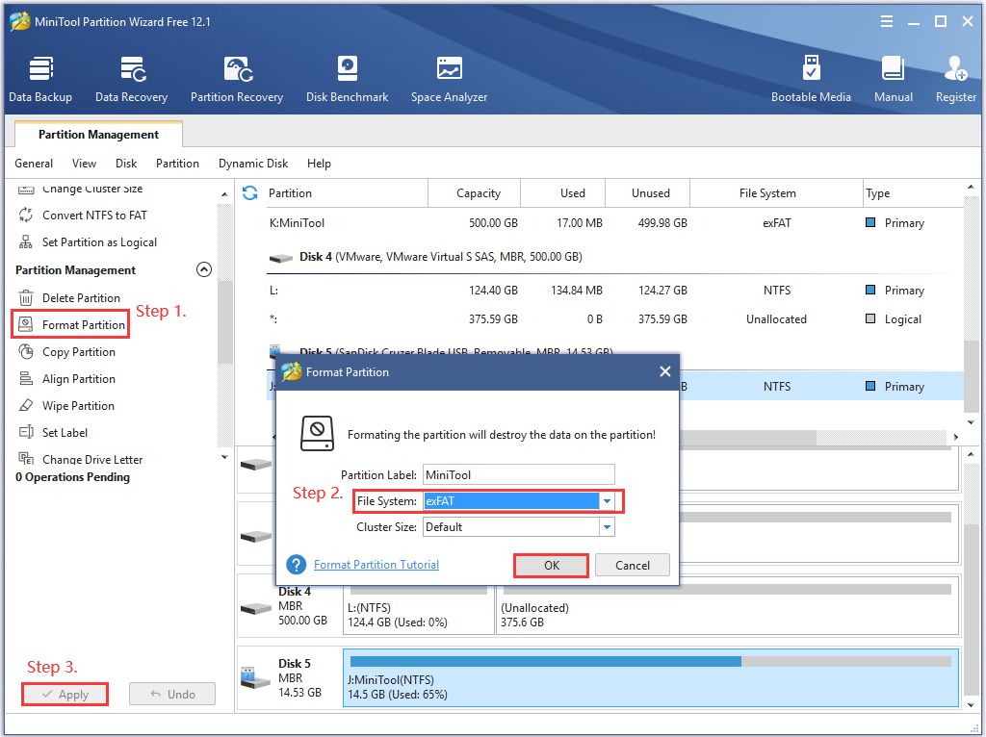Open the Cluster Size dropdown
This screenshot has height=737, width=986.
(607, 527)
